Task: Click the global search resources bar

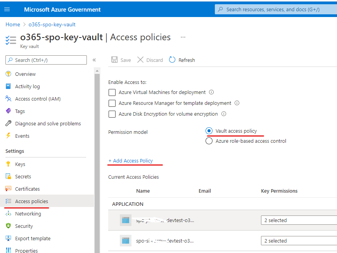Action: [275, 9]
